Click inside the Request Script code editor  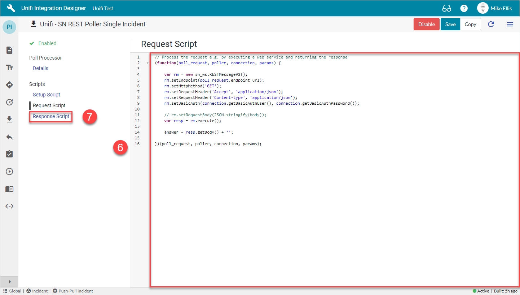coord(325,199)
